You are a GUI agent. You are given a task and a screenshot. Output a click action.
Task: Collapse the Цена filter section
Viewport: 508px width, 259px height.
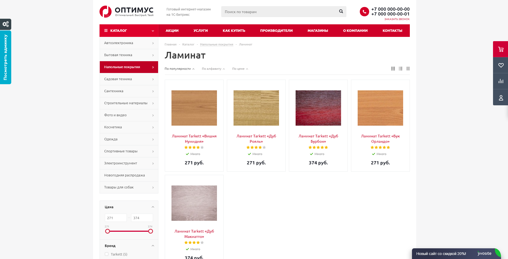[153, 207]
